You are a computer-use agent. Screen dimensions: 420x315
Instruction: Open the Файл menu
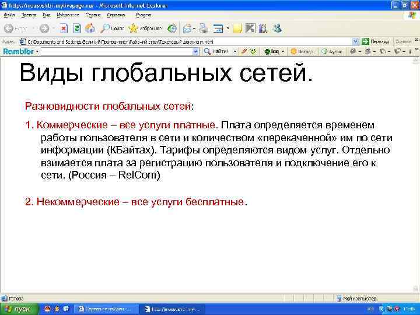click(9, 15)
